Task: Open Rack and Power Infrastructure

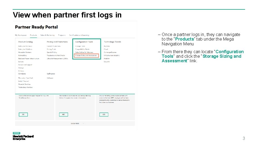Action: point(29,59)
